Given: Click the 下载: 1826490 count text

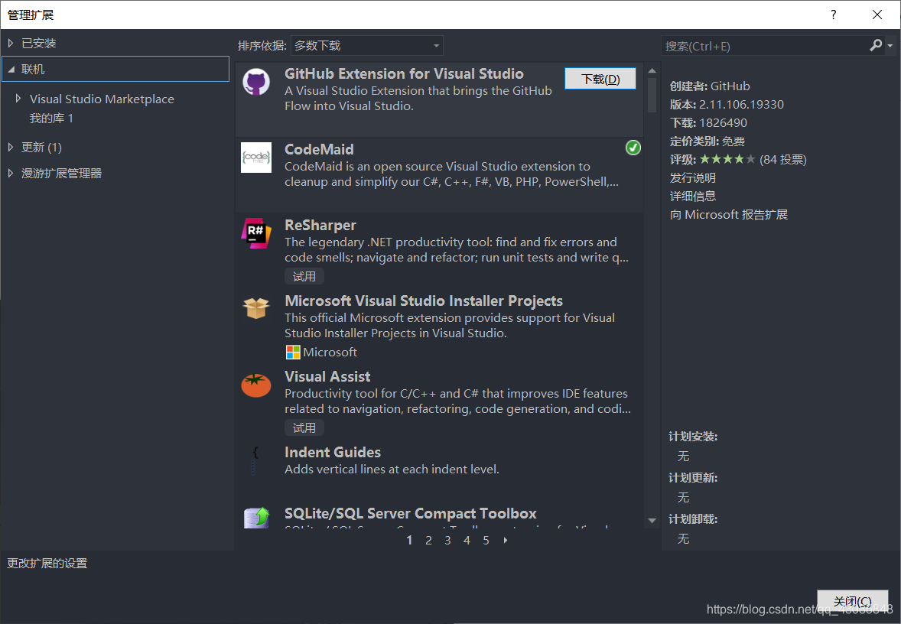Looking at the screenshot, I should 708,123.
